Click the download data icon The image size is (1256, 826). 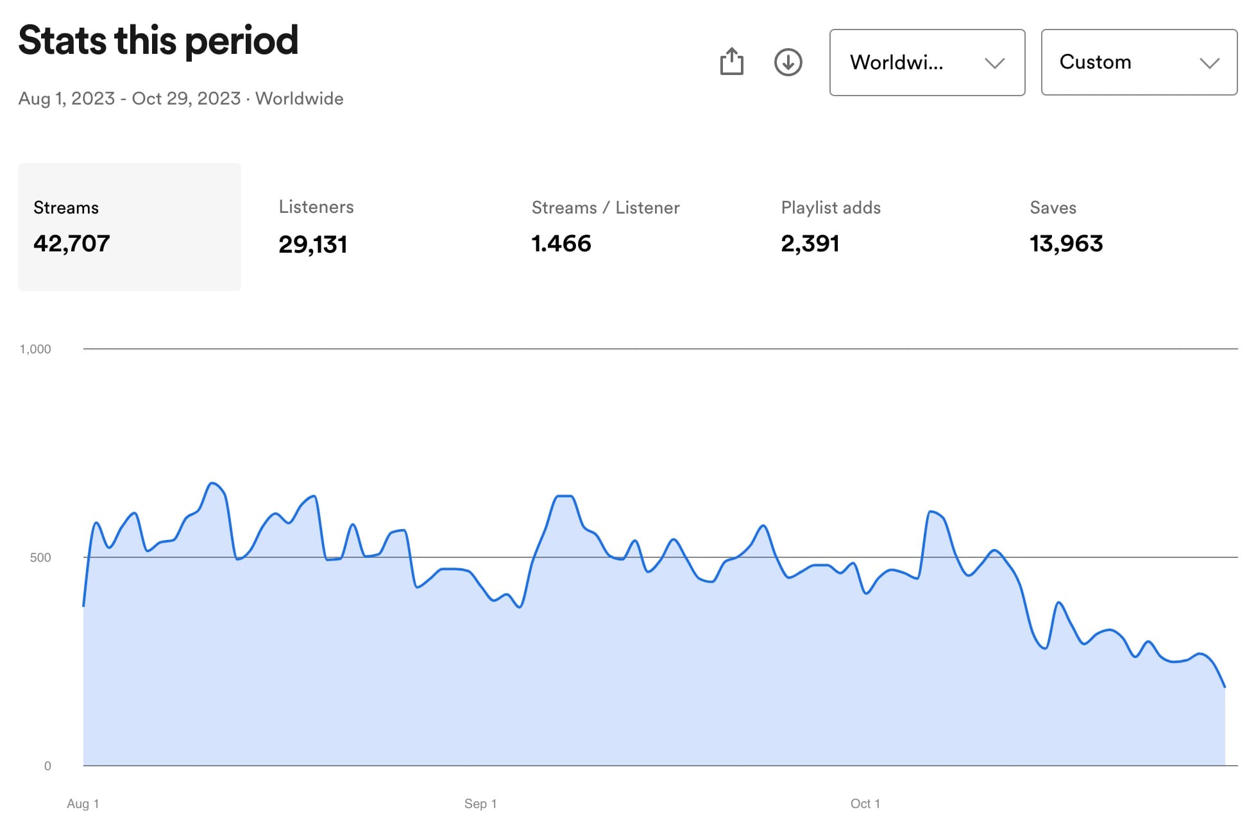coord(788,62)
